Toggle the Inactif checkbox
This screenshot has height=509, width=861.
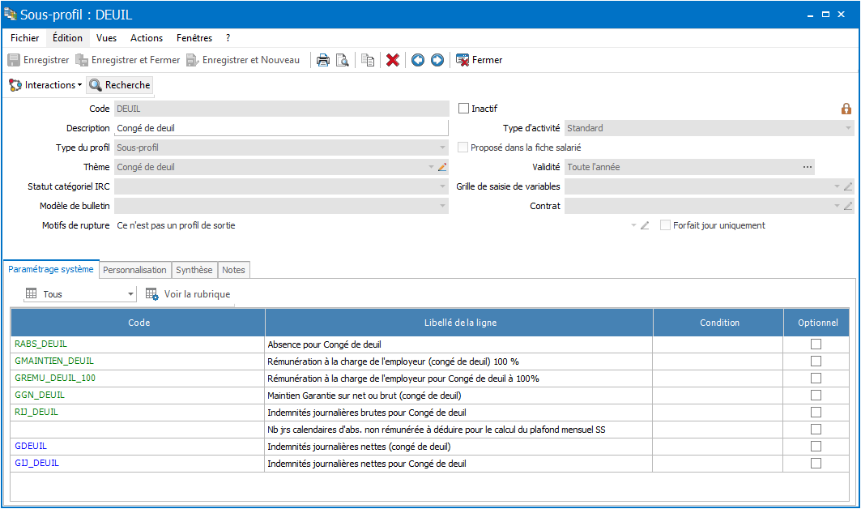464,109
